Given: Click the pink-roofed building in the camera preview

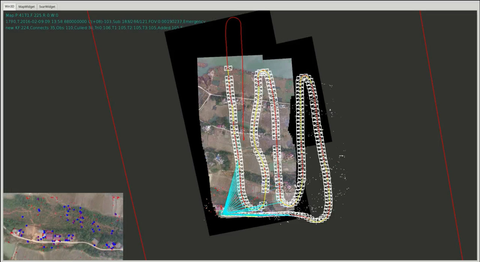Looking at the screenshot, I should point(49,236).
